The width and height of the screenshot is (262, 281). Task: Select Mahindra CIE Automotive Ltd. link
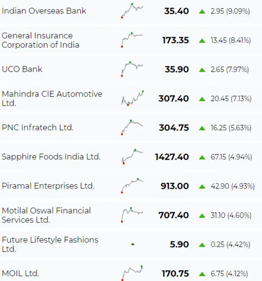52,99
